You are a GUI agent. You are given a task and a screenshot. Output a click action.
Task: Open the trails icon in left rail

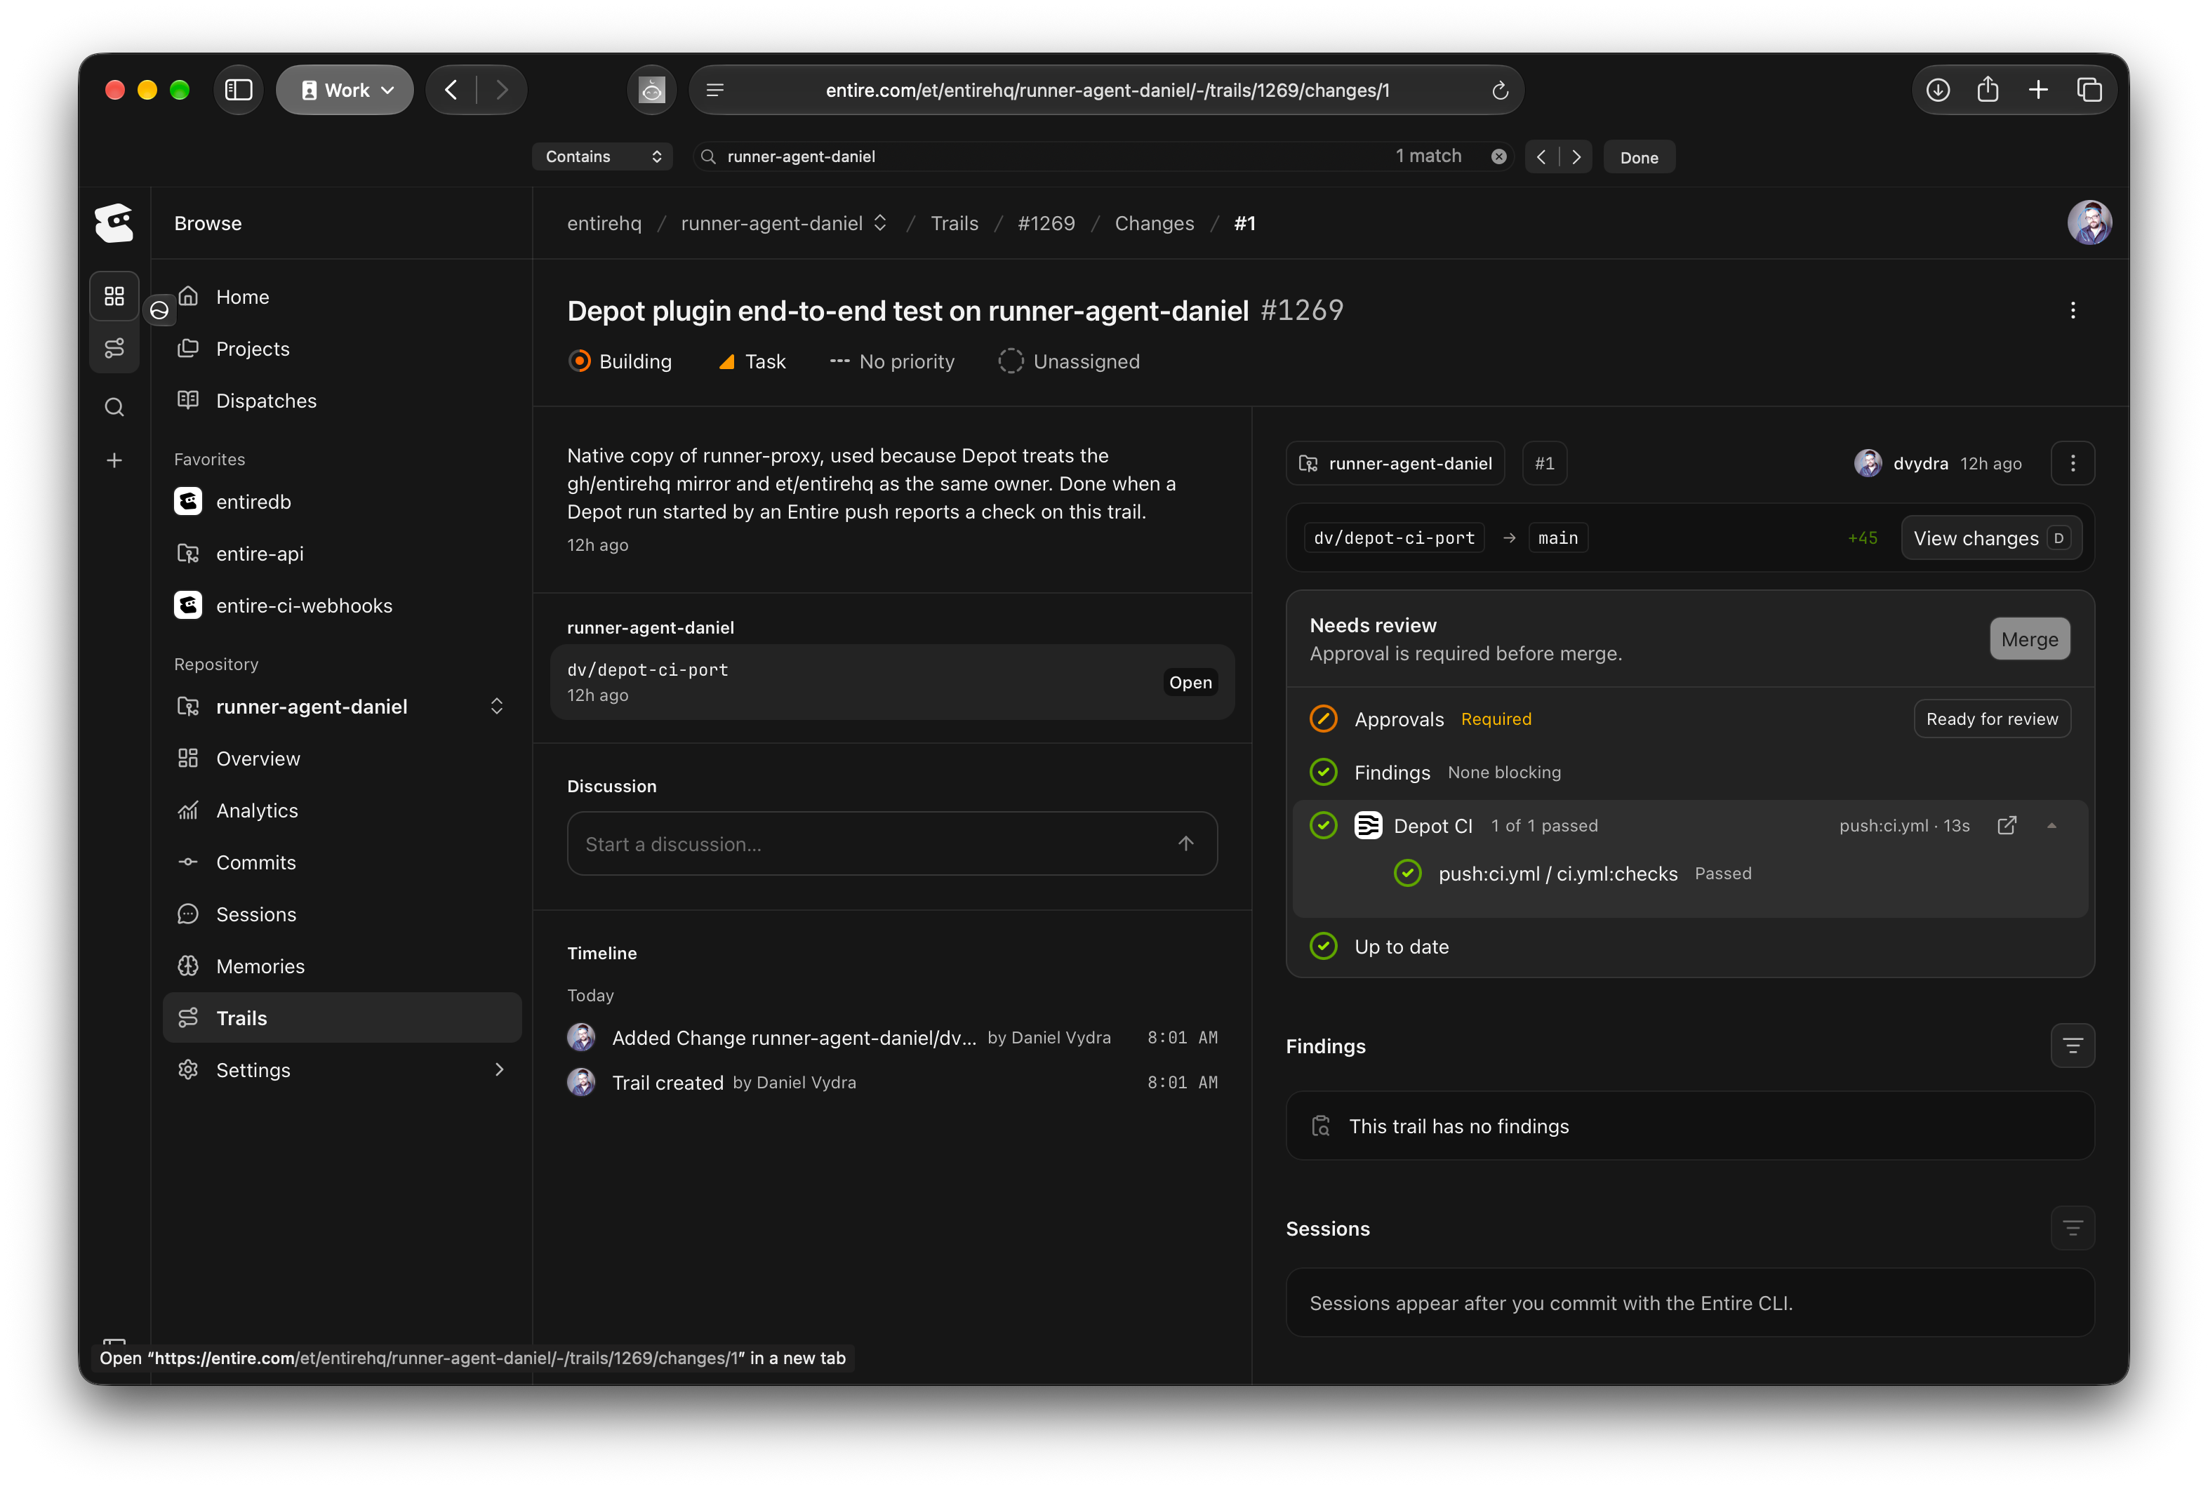pyautogui.click(x=114, y=347)
